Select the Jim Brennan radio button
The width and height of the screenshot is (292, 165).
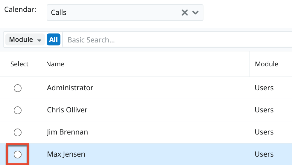coord(18,132)
